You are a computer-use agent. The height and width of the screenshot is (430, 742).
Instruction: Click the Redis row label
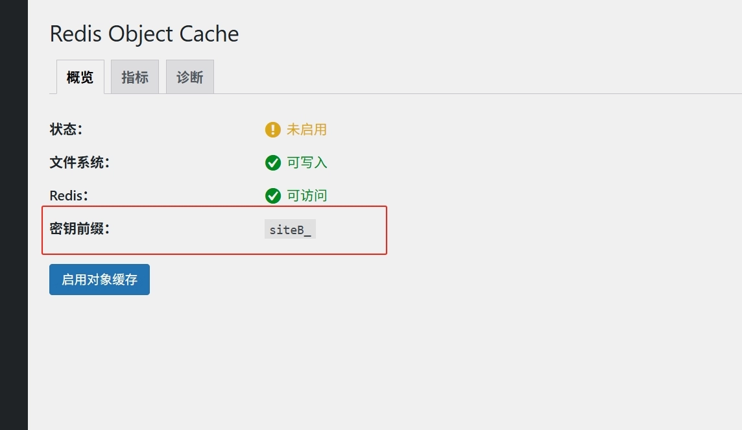click(69, 196)
